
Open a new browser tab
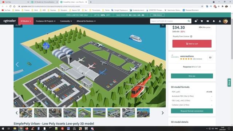[x=91, y=2]
